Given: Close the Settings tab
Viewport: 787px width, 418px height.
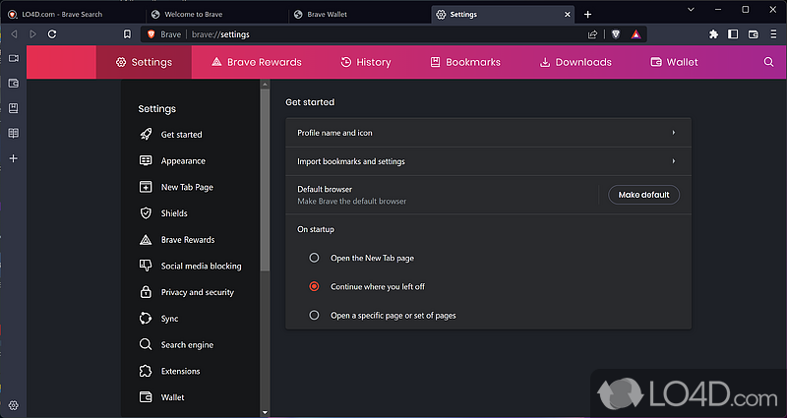Looking at the screenshot, I should point(568,15).
